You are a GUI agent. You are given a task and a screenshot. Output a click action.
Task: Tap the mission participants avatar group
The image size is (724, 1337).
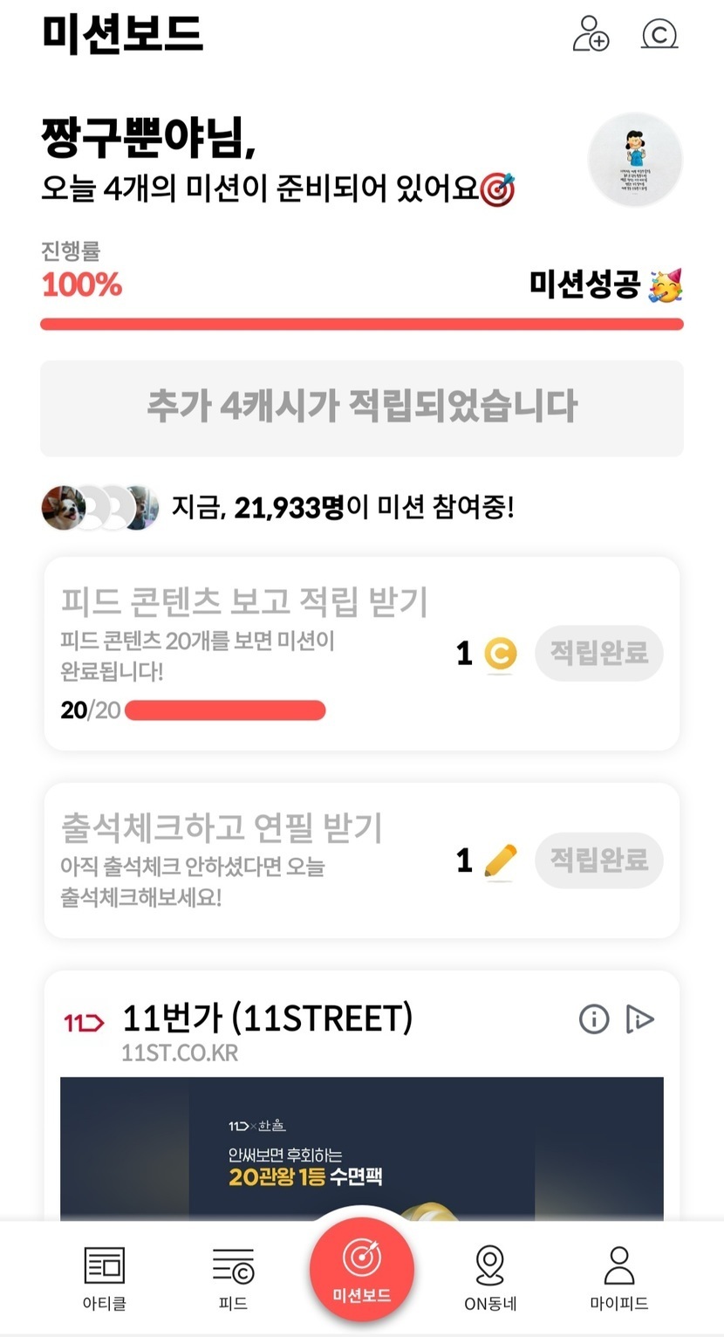[99, 507]
